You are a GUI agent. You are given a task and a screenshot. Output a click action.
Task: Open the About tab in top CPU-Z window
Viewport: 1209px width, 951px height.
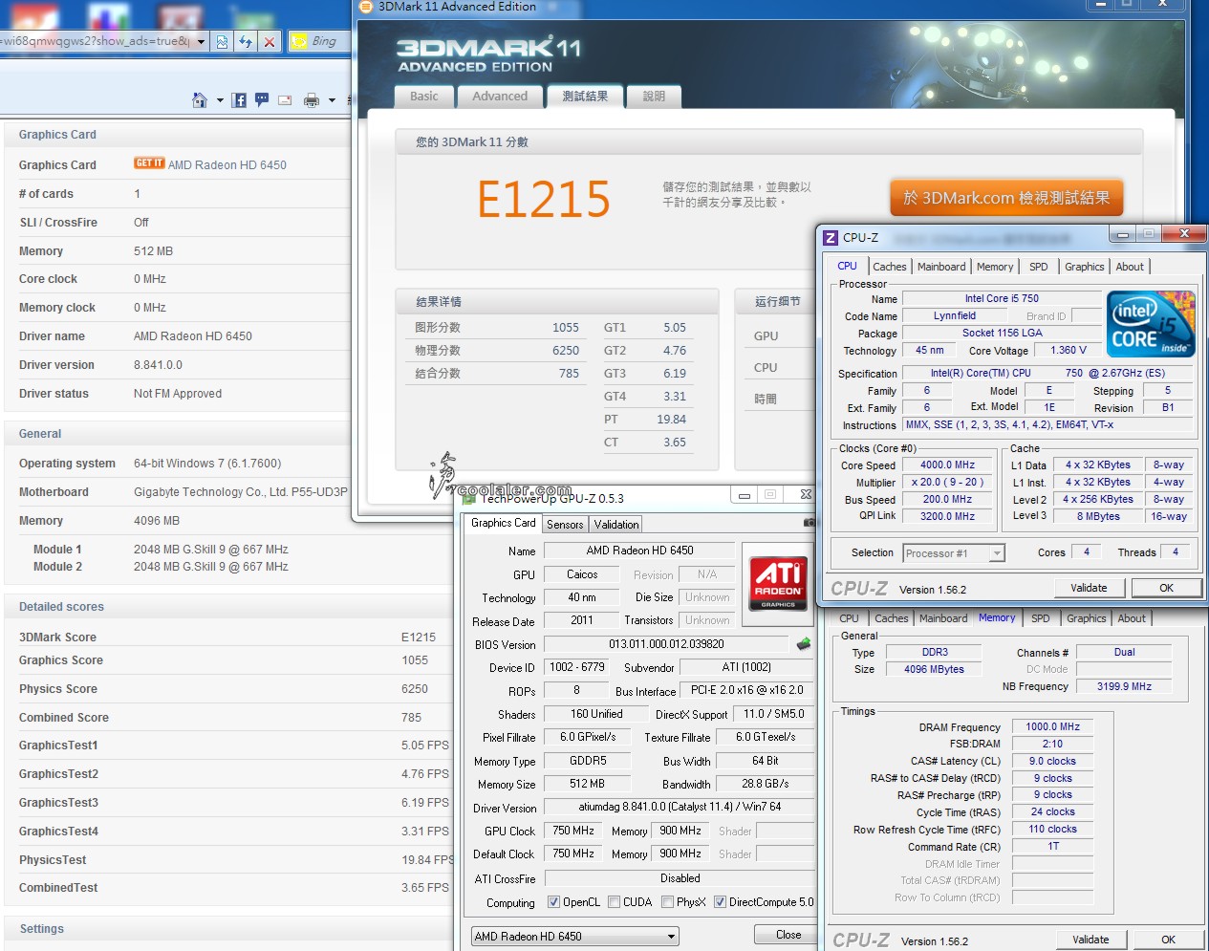pyautogui.click(x=1130, y=267)
